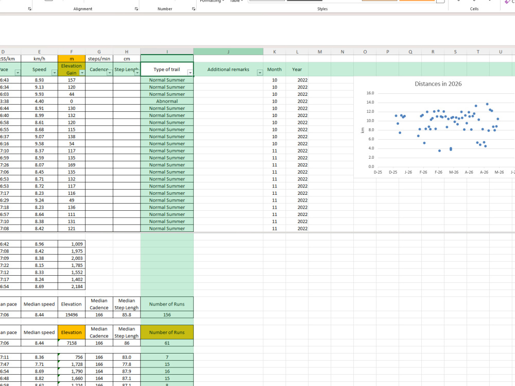Open the Type of trail filter dropdown
Viewport: 515px width, 386px height.
click(x=190, y=73)
